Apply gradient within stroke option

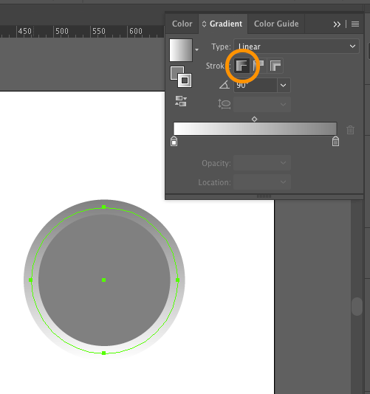coord(242,66)
